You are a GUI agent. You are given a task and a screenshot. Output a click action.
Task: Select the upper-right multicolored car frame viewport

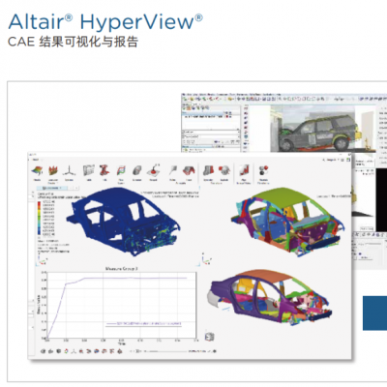287,223
